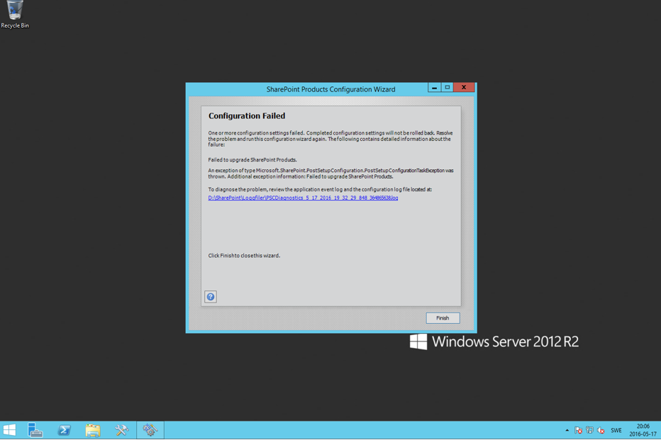Expand hidden system tray icons arrow
This screenshot has width=661, height=440.
click(567, 431)
